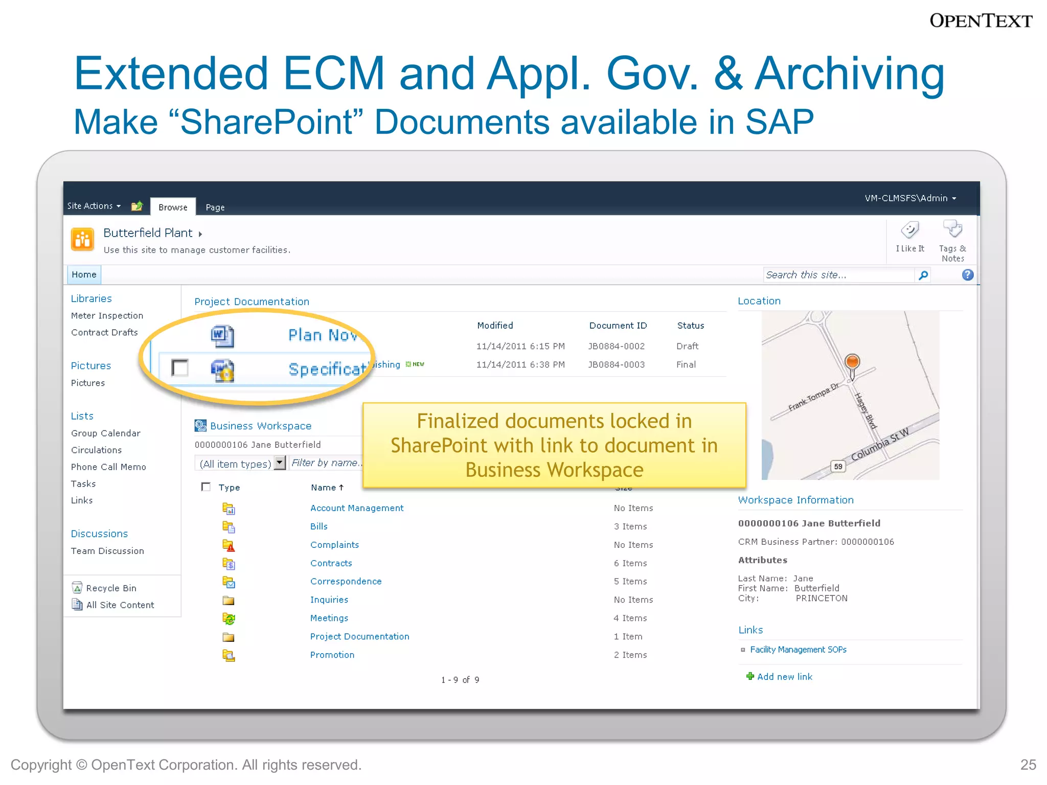The image size is (1047, 785).
Task: Open the Discussions heading in sidebar
Action: pyautogui.click(x=99, y=534)
